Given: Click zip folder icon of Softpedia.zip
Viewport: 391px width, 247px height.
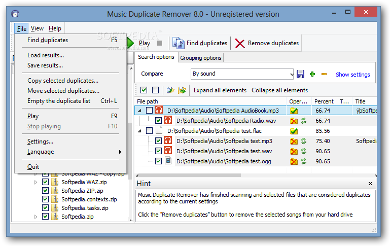Looking at the screenshot, I should (55, 217).
